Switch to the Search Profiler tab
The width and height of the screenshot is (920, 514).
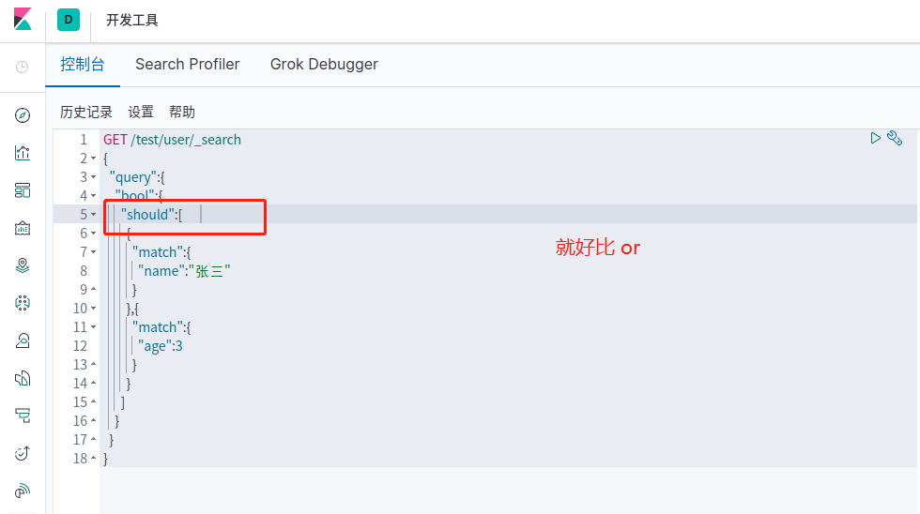click(187, 64)
